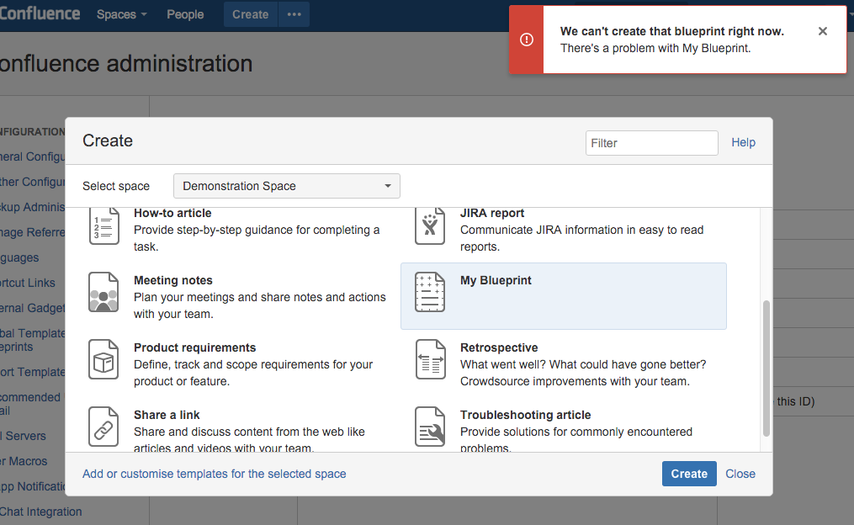Image resolution: width=854 pixels, height=525 pixels.
Task: Click the Troubleshooting article wrench icon
Action: tap(430, 427)
